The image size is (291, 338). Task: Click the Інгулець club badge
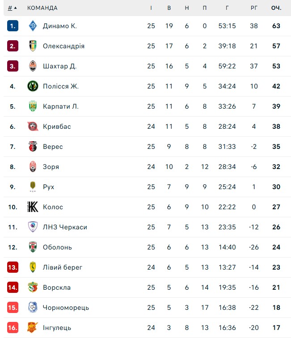pyautogui.click(x=33, y=328)
